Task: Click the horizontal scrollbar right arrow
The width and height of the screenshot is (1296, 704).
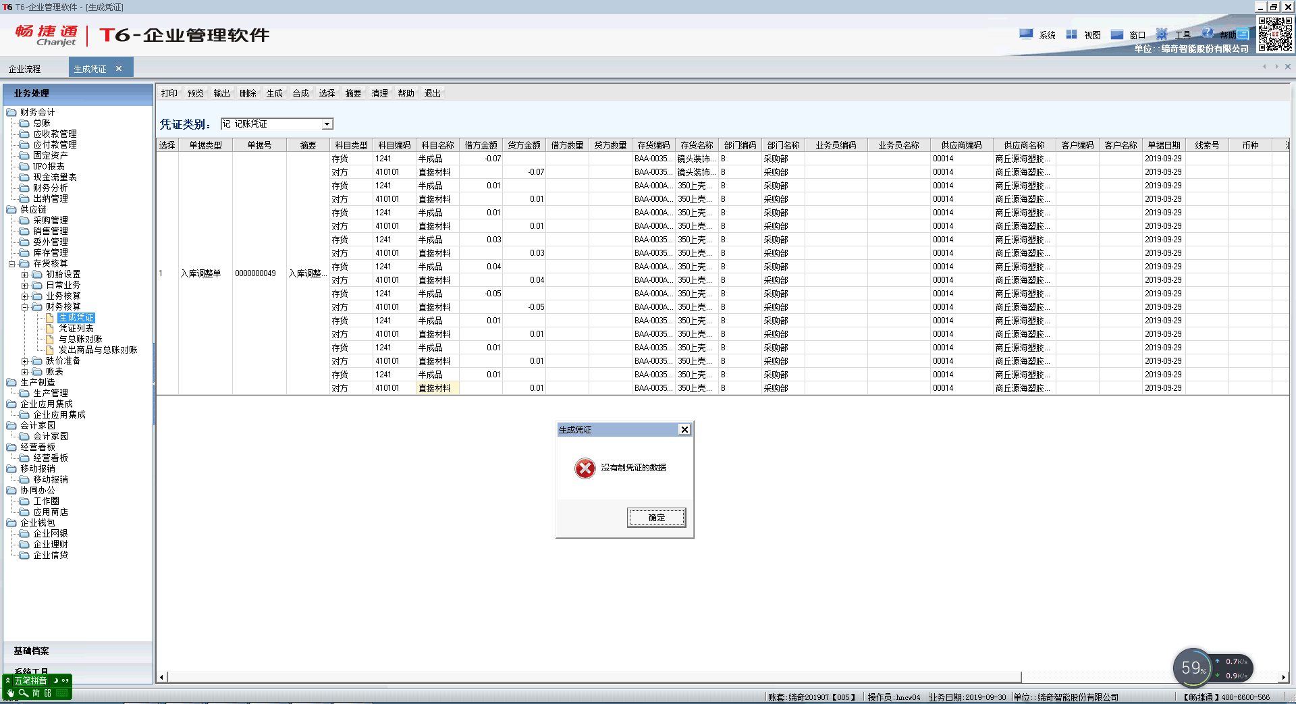Action: [1283, 677]
